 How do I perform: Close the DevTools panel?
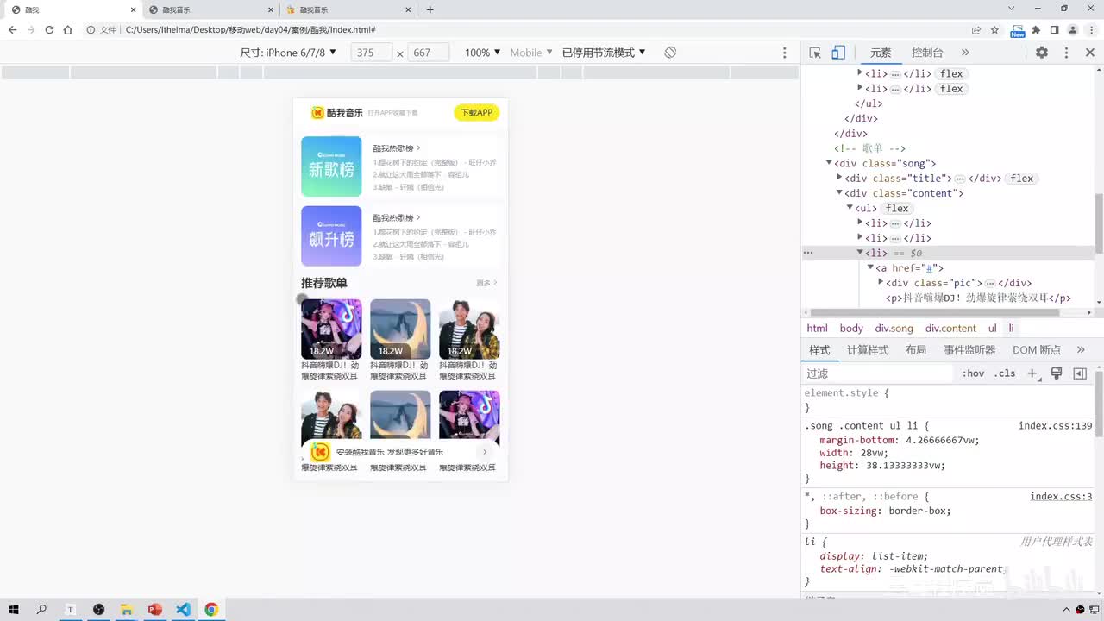coord(1089,53)
